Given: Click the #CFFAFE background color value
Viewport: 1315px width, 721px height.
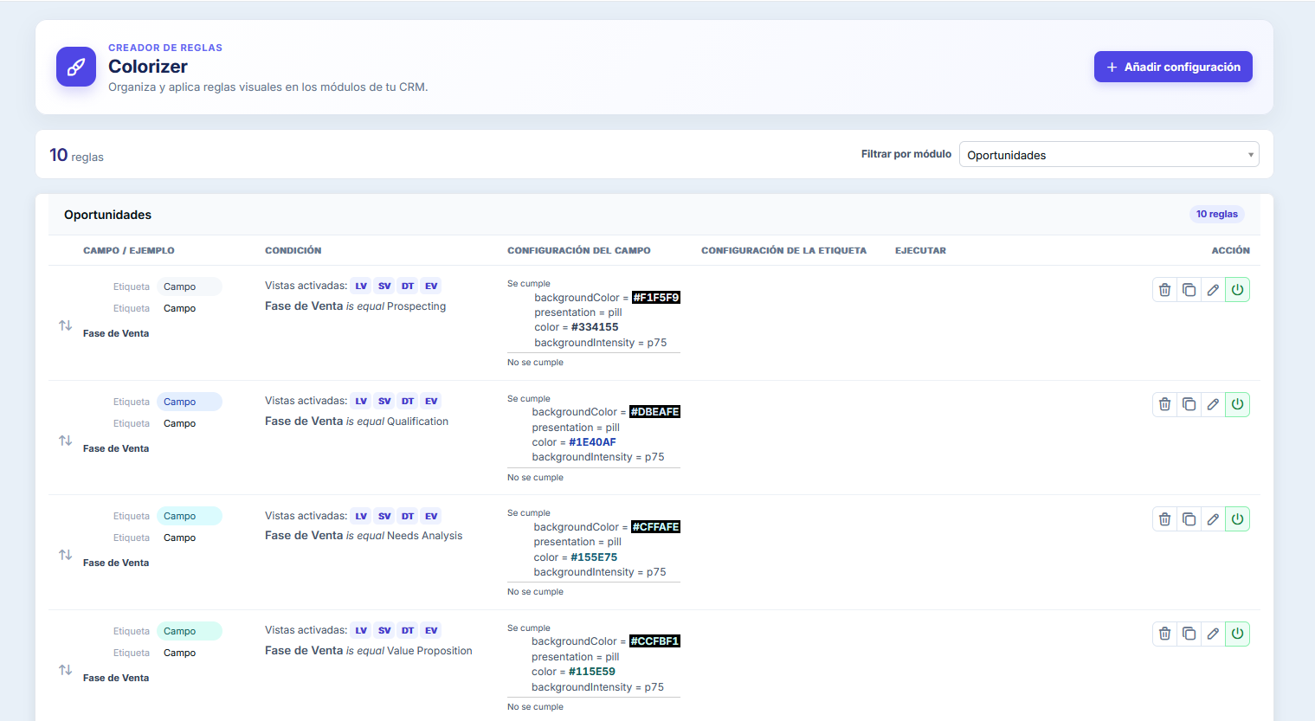Looking at the screenshot, I should point(655,527).
